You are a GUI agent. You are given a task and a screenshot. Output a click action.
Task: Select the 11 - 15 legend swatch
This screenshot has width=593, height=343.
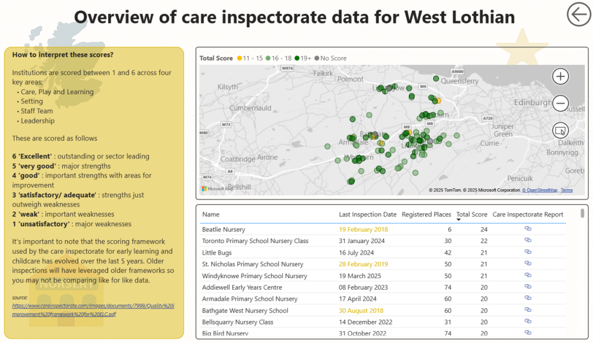click(x=239, y=58)
